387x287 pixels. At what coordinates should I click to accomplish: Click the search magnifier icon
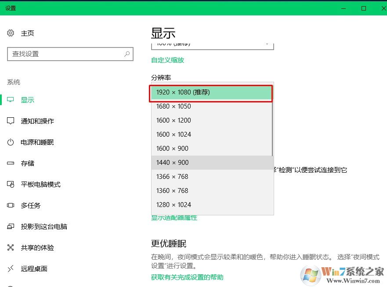tap(127, 54)
